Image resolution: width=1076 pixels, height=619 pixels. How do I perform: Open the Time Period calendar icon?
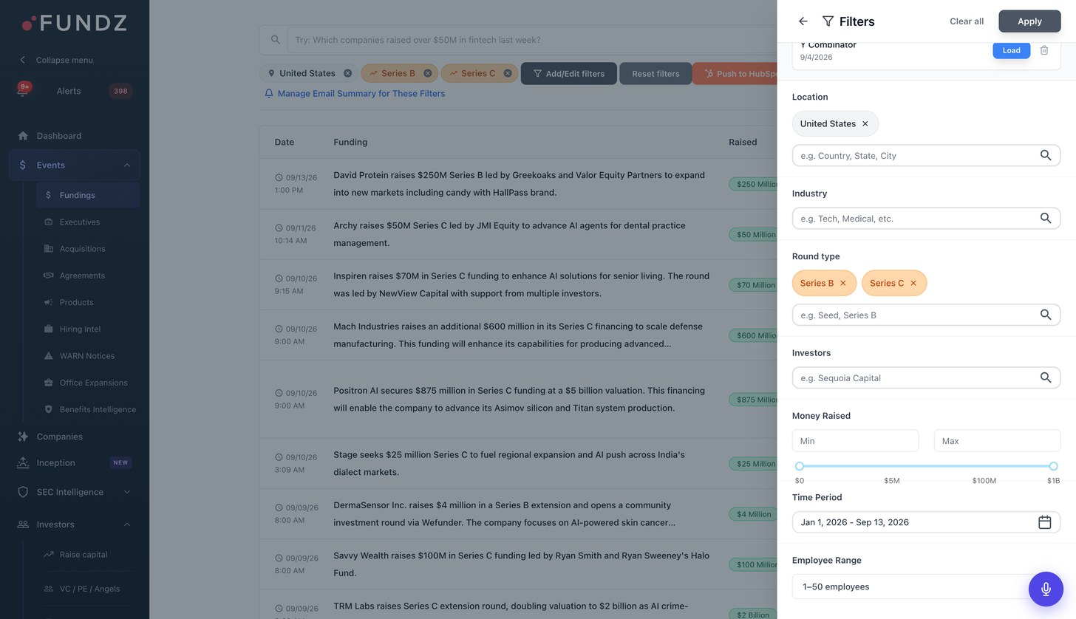click(1045, 522)
